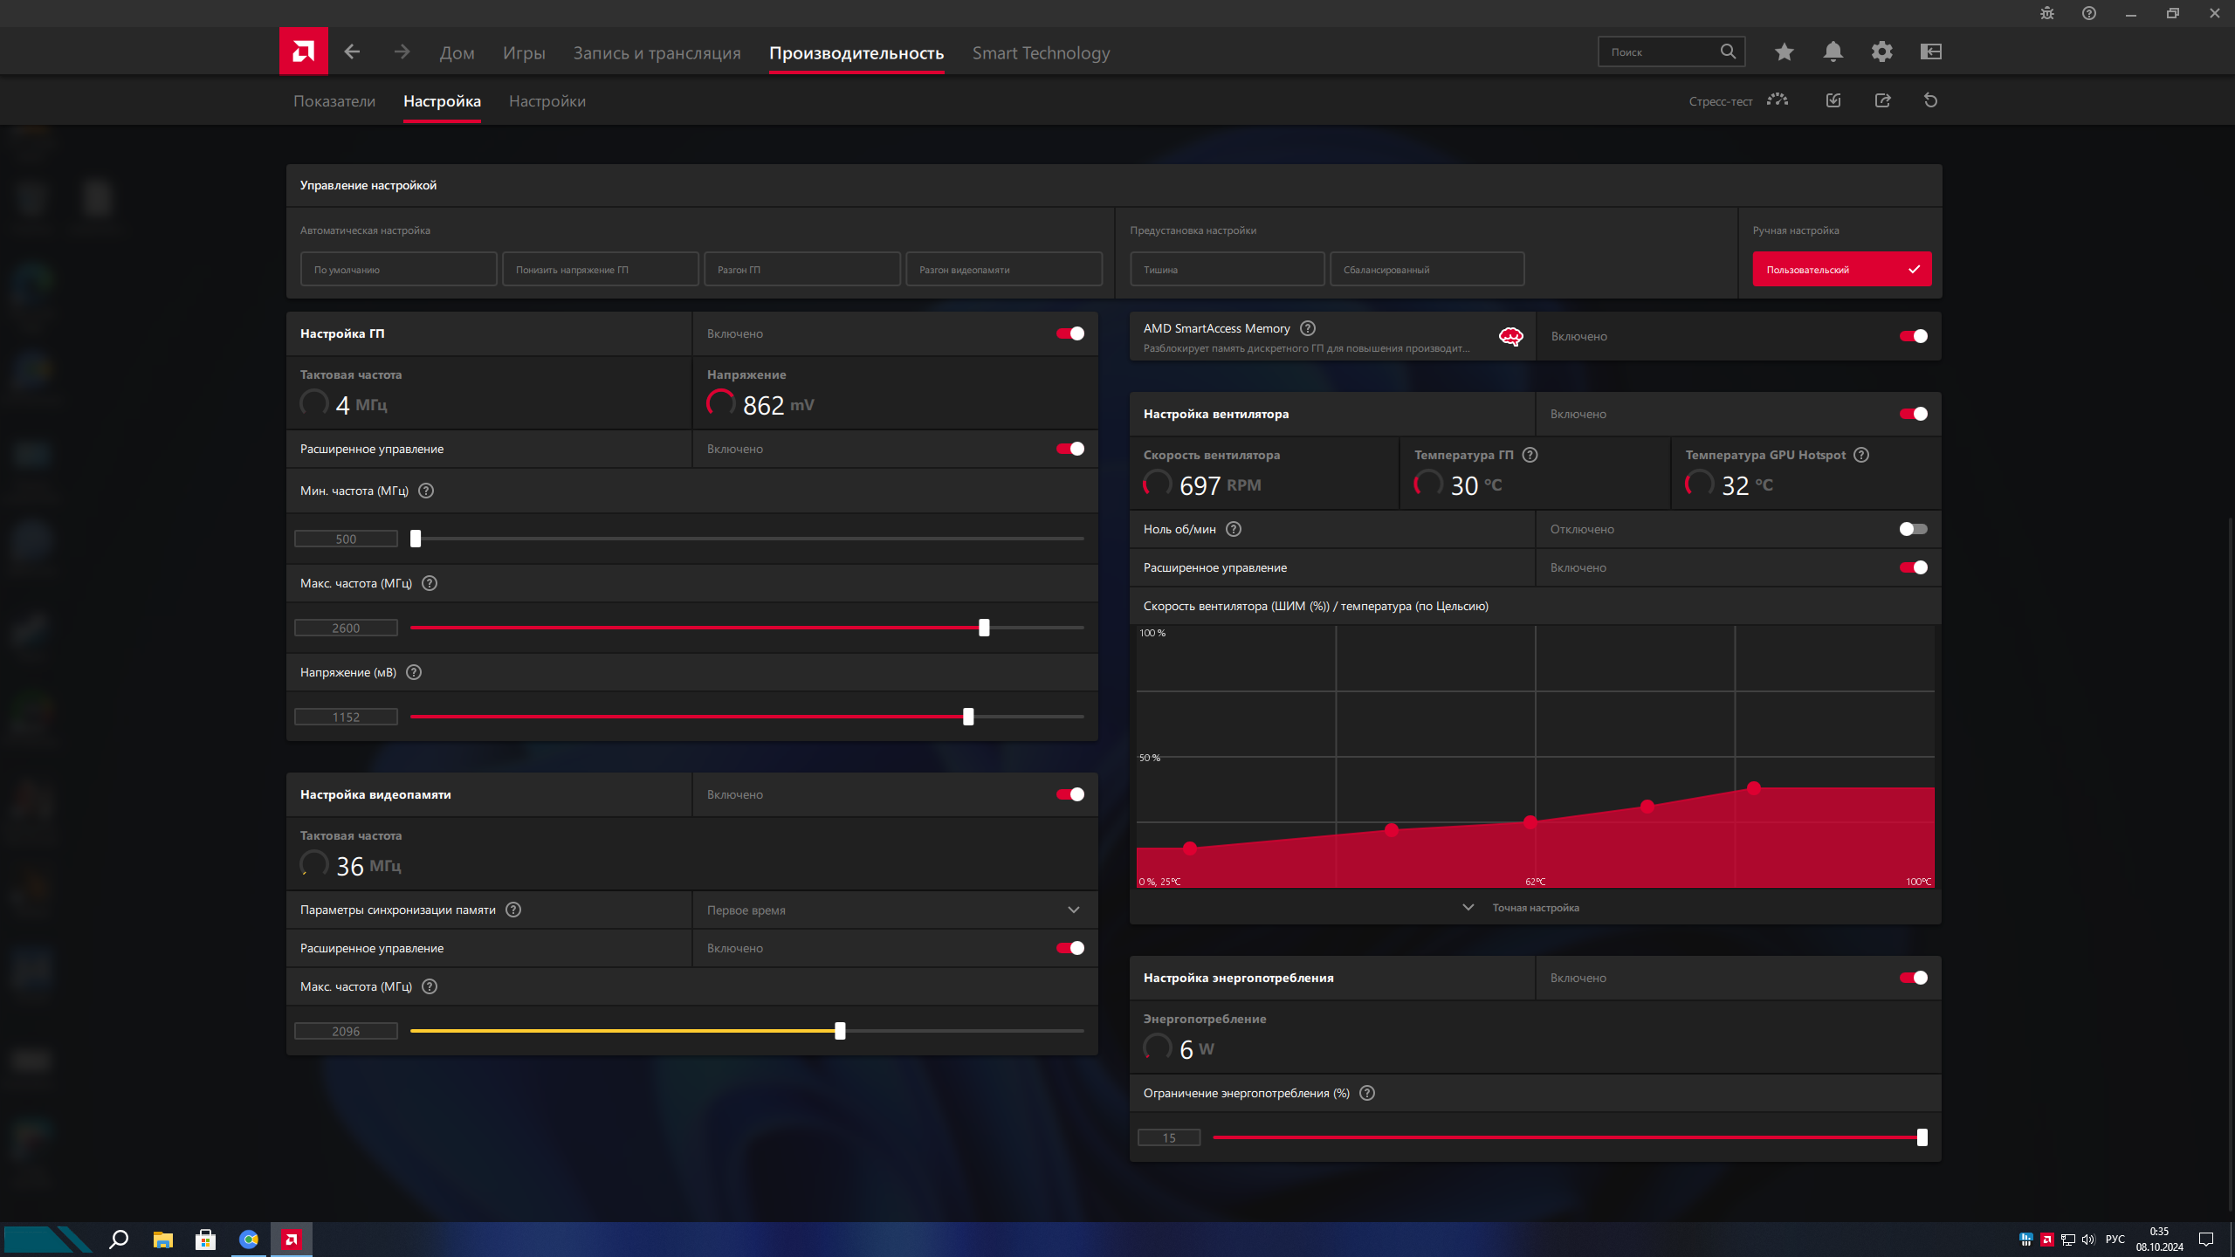
Task: Open the favorites star icon
Action: pos(1784,52)
